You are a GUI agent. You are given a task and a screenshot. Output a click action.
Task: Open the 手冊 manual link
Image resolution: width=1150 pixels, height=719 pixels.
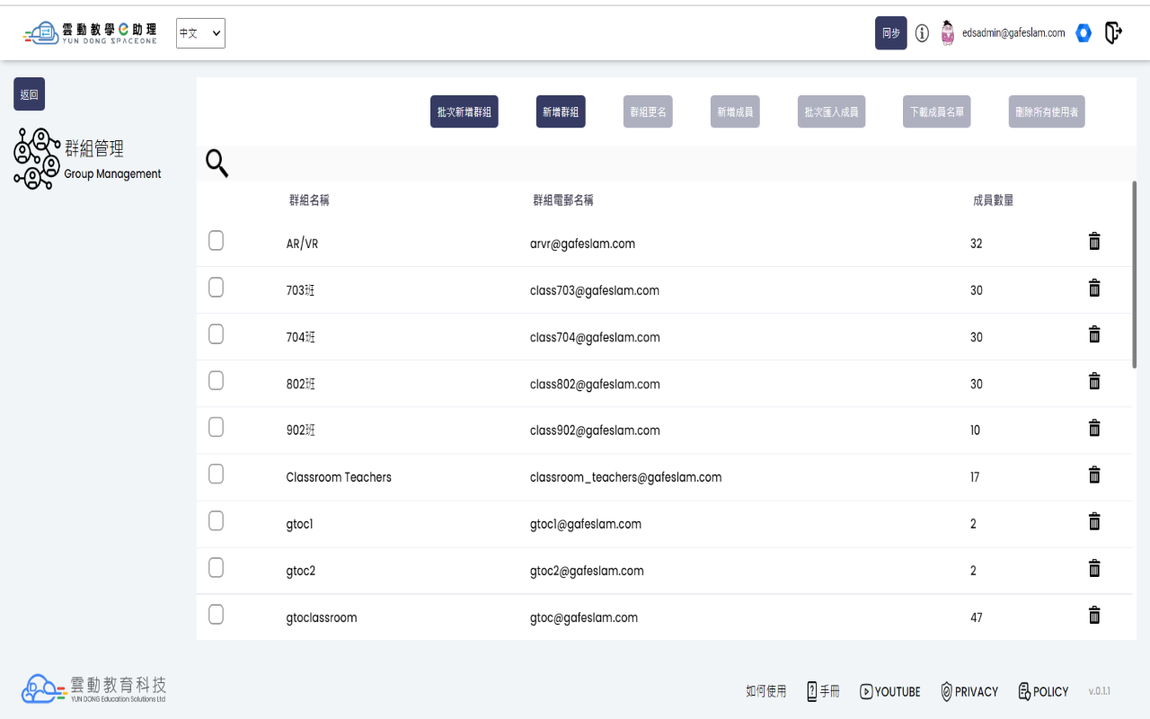click(x=823, y=691)
